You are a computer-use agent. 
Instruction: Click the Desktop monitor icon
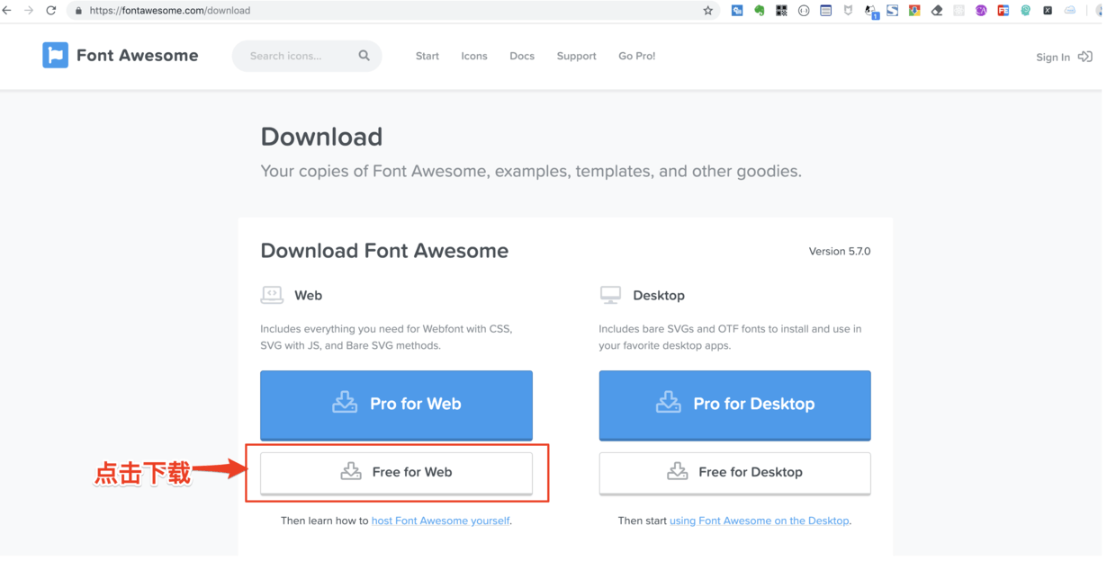click(610, 295)
